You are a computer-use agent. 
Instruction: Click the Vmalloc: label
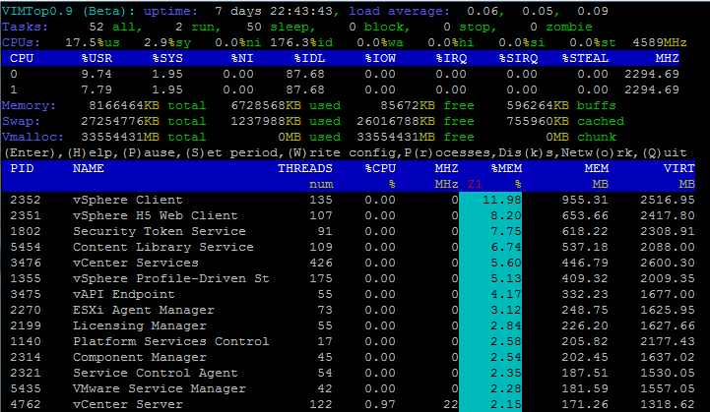click(33, 137)
